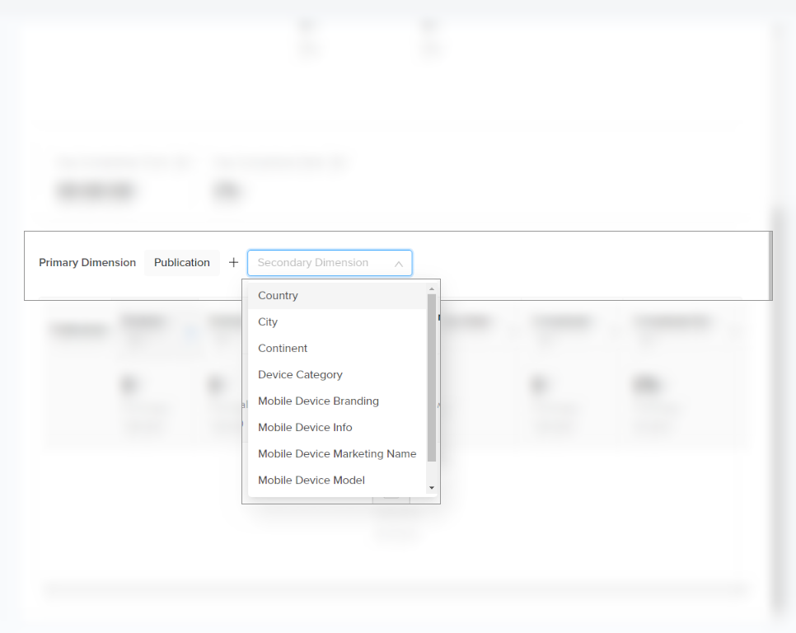Click the Primary Dimension label

click(87, 262)
